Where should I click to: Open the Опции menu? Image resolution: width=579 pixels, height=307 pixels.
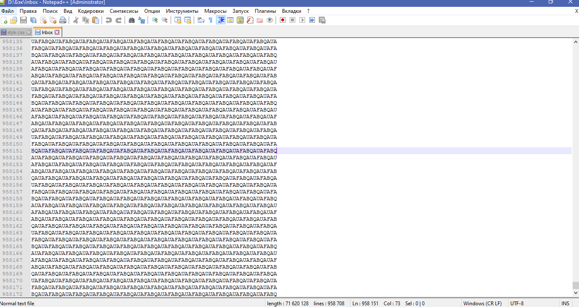click(152, 11)
